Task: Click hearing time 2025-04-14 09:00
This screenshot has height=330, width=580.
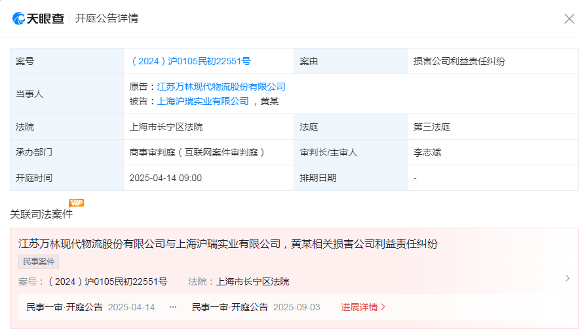Action: [166, 178]
